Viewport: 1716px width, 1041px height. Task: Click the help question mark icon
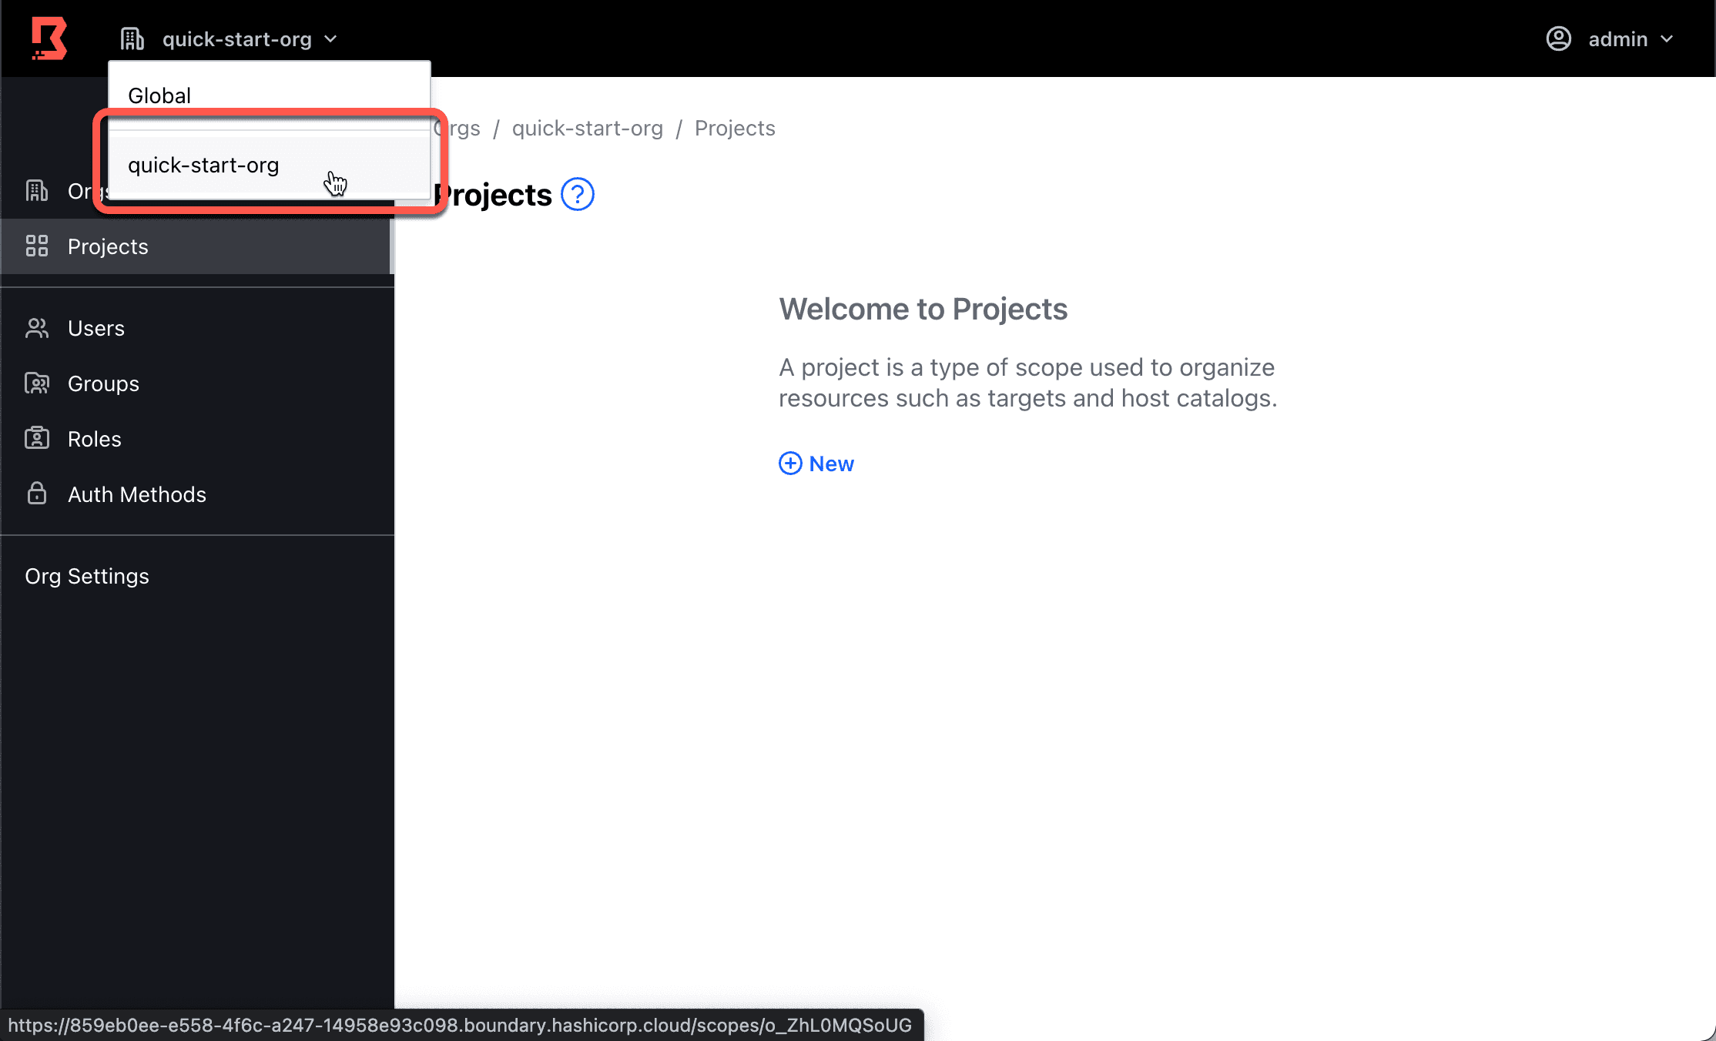coord(576,195)
